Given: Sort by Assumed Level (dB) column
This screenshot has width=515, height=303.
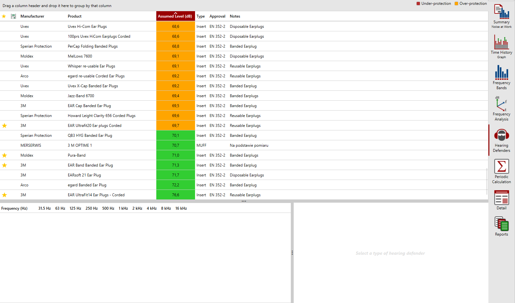Looking at the screenshot, I should (x=176, y=16).
